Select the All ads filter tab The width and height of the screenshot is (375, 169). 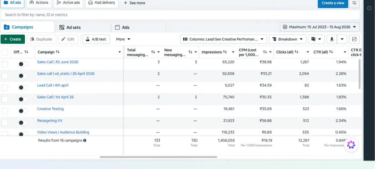coord(13,2)
